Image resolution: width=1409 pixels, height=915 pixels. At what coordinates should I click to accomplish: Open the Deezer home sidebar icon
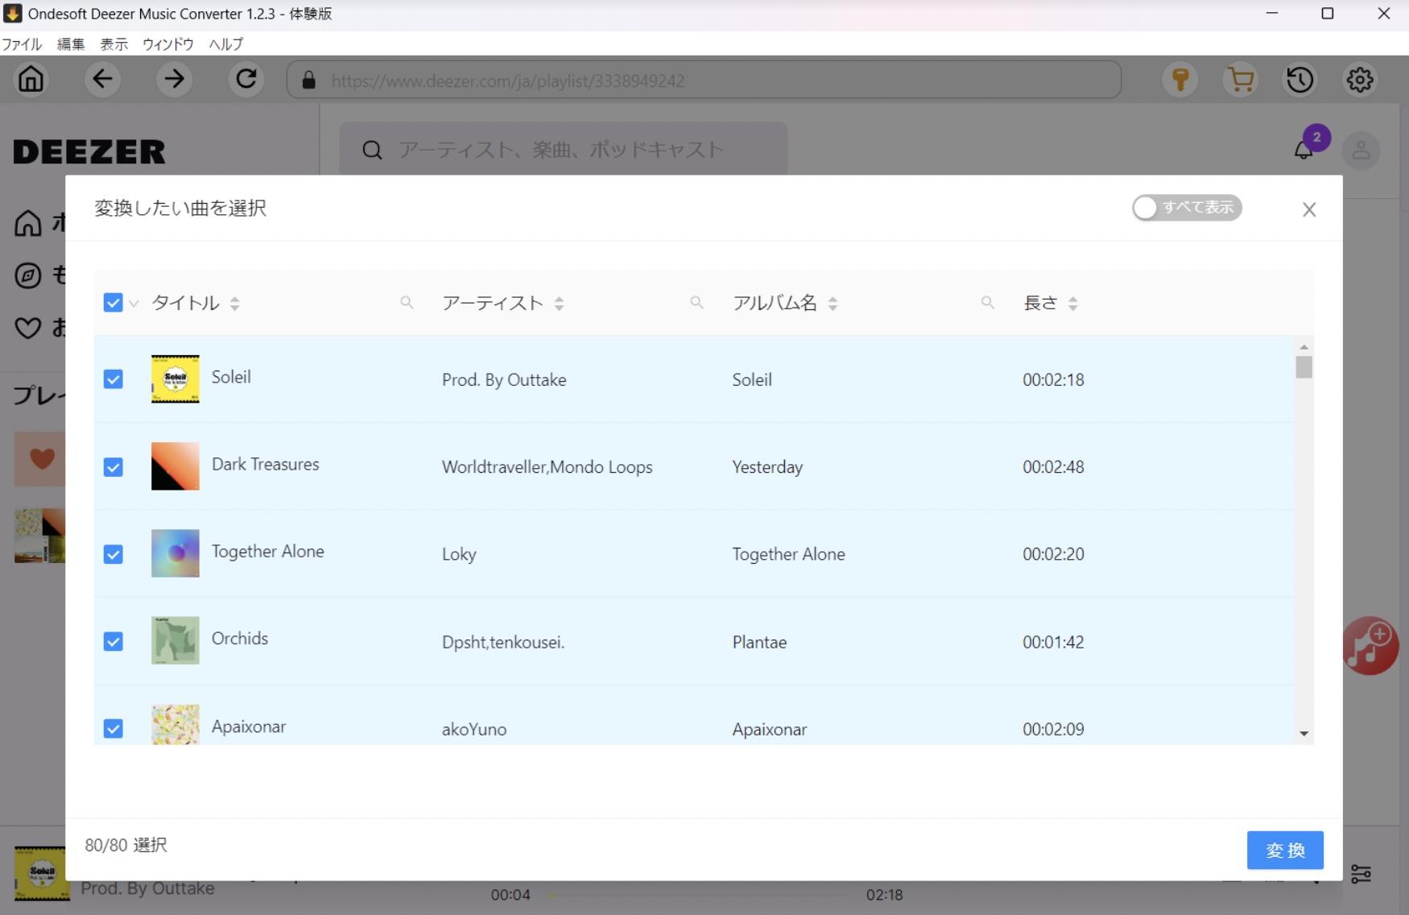click(28, 223)
